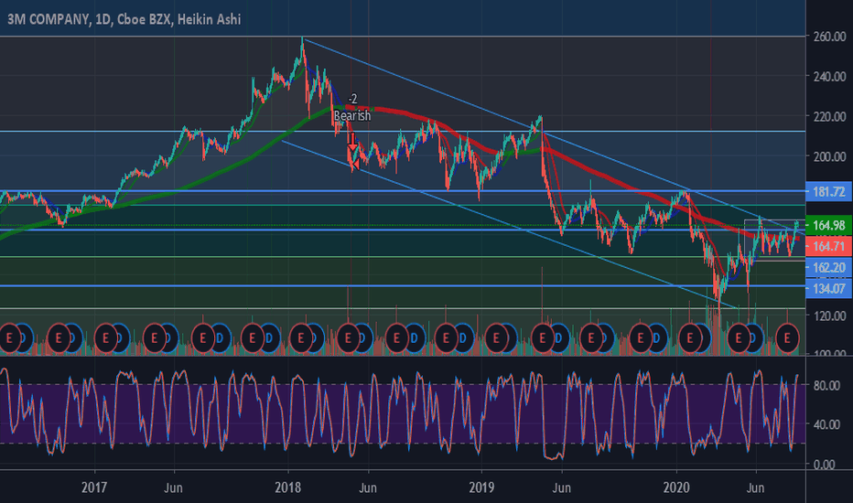The height and width of the screenshot is (503, 853).
Task: Click the first dividend D marker after Jun 2018
Action: pyautogui.click(x=413, y=338)
